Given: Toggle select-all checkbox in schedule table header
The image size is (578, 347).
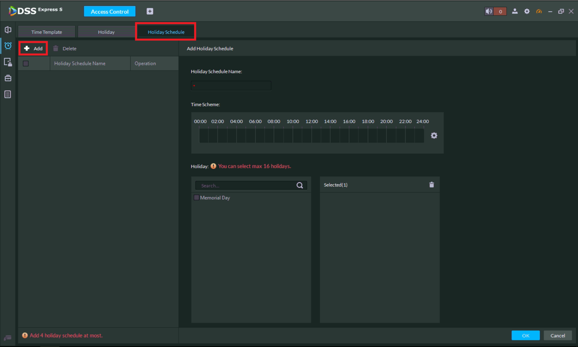Looking at the screenshot, I should pos(26,64).
